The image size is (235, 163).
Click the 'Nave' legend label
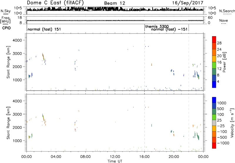pos(224,21)
